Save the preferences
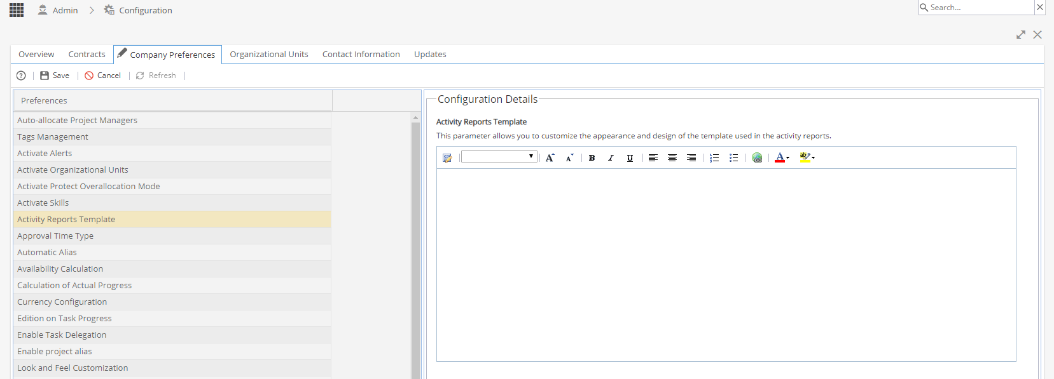This screenshot has height=379, width=1054. point(55,76)
